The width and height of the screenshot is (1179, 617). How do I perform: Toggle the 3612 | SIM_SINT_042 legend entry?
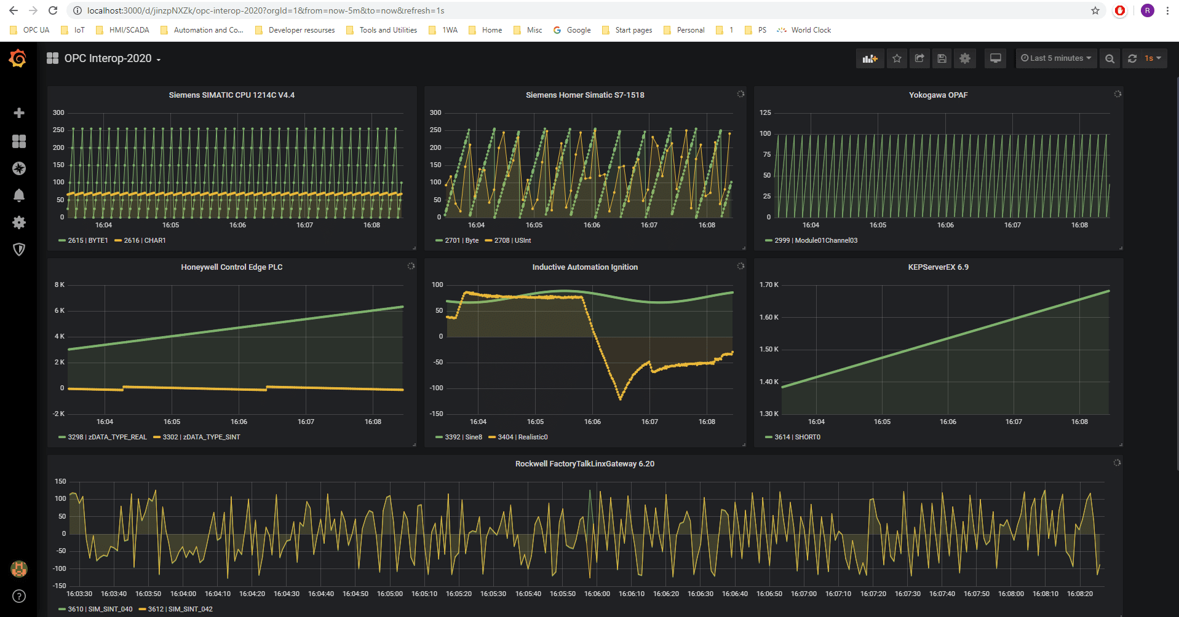tap(180, 609)
